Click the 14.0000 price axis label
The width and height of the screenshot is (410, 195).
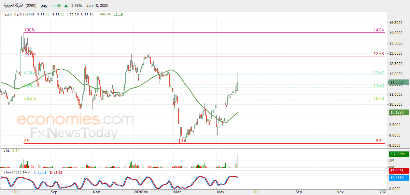coord(396,33)
